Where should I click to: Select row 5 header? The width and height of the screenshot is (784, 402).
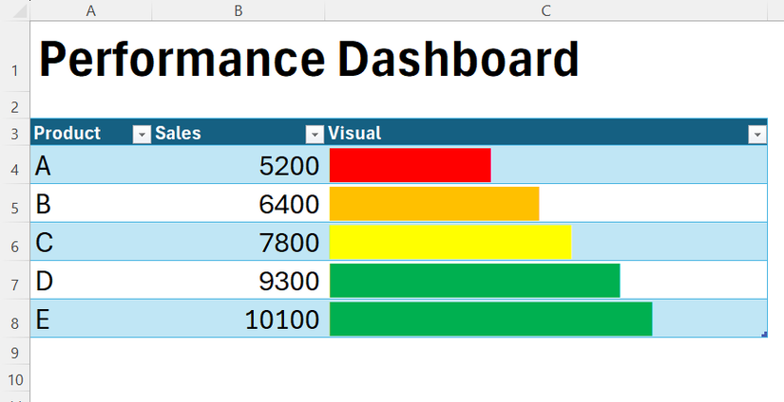(15, 204)
